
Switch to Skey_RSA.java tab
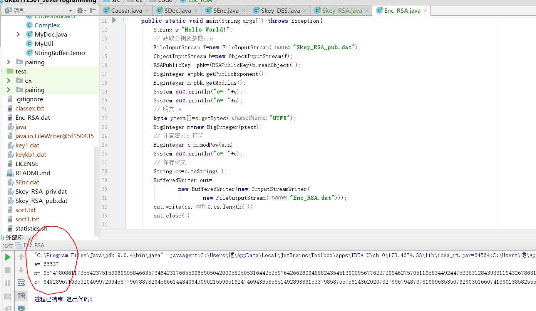[342, 10]
